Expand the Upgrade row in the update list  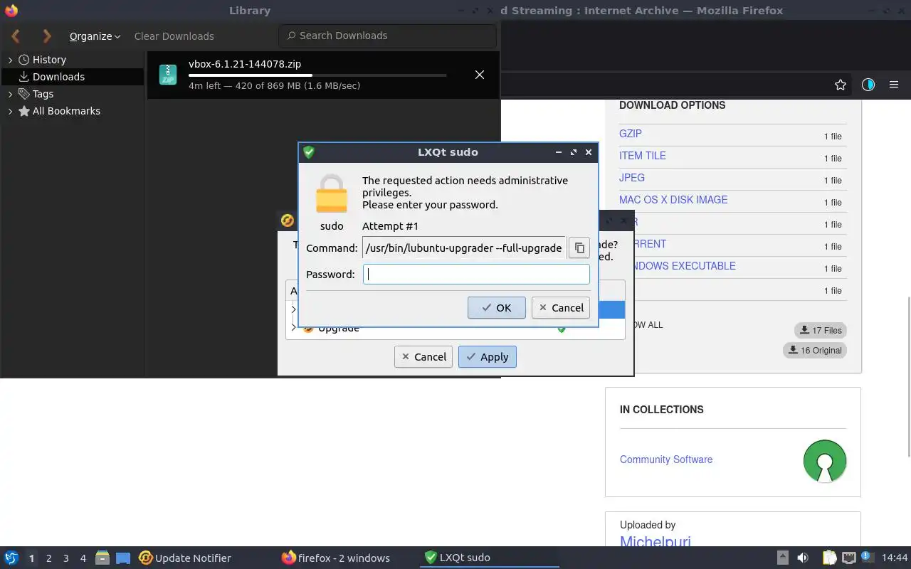pos(293,328)
